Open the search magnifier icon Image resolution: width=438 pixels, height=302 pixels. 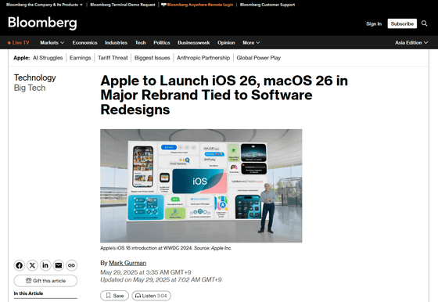[424, 23]
